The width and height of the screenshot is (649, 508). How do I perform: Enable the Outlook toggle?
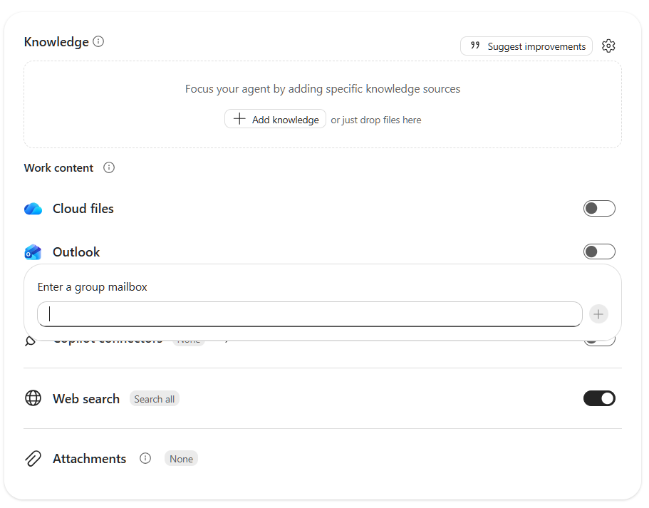tap(599, 252)
